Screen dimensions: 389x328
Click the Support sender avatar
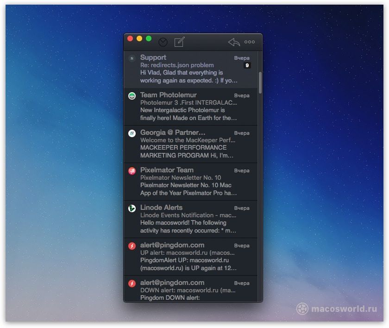(132, 58)
